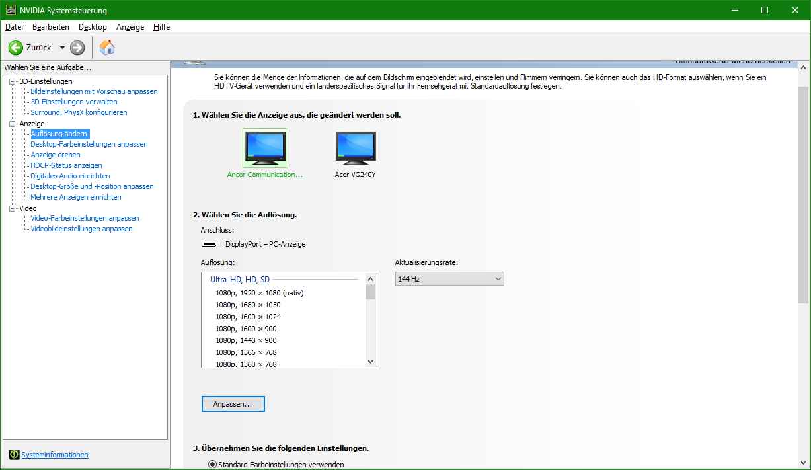Click resolution list scroll-up arrow
The height and width of the screenshot is (470, 811).
point(371,279)
